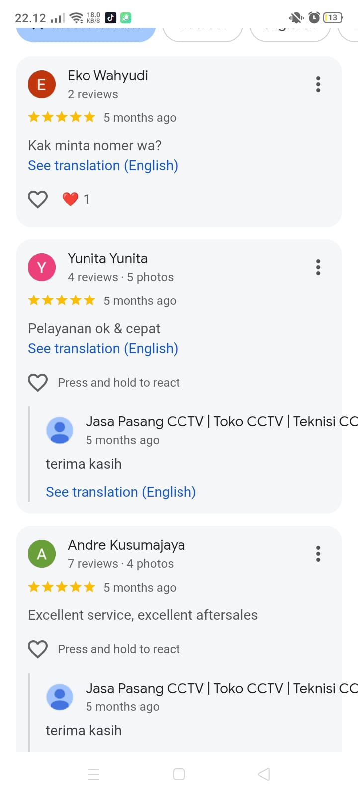
Task: Toggle heart reaction on Andre Kusumajaya's review
Action: tap(38, 649)
